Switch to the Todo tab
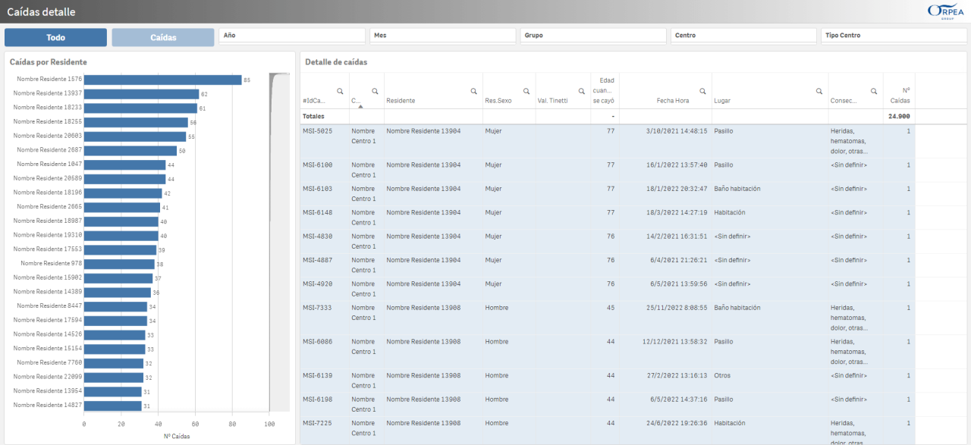 (x=55, y=38)
